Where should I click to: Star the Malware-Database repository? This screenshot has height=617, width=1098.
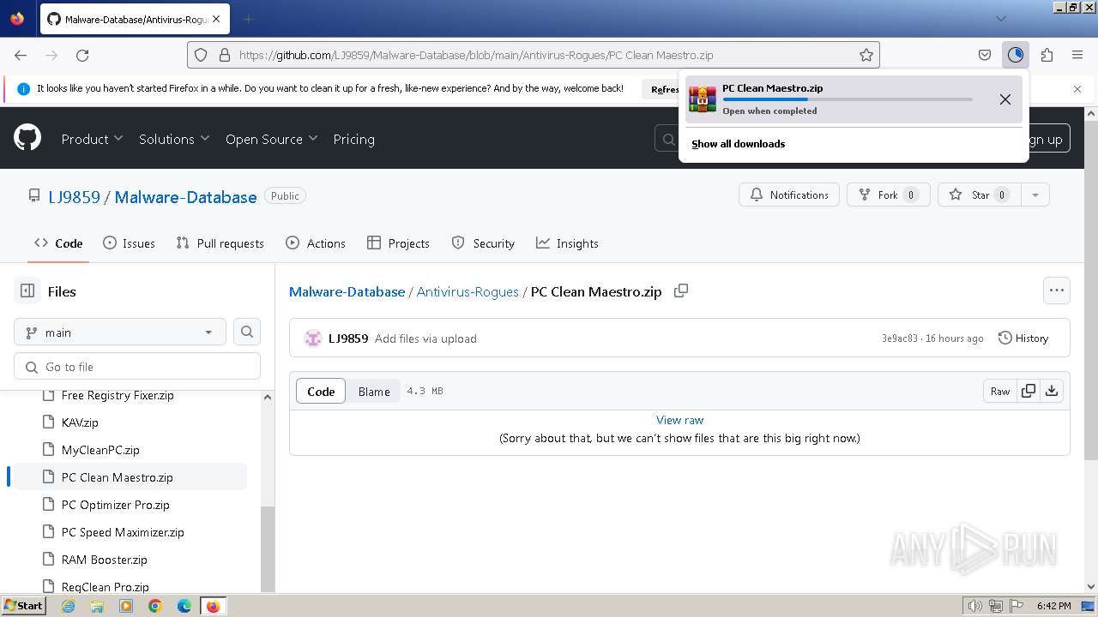(x=979, y=195)
